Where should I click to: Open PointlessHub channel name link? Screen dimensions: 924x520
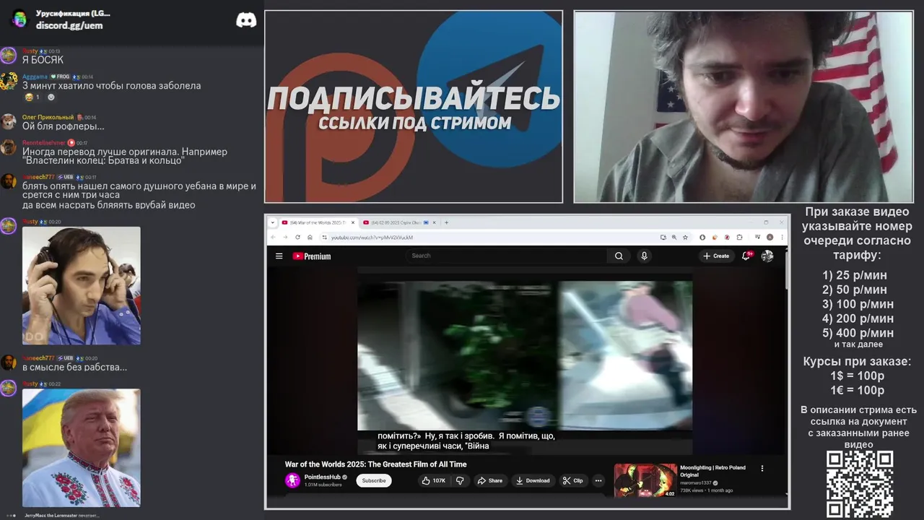pyautogui.click(x=322, y=477)
